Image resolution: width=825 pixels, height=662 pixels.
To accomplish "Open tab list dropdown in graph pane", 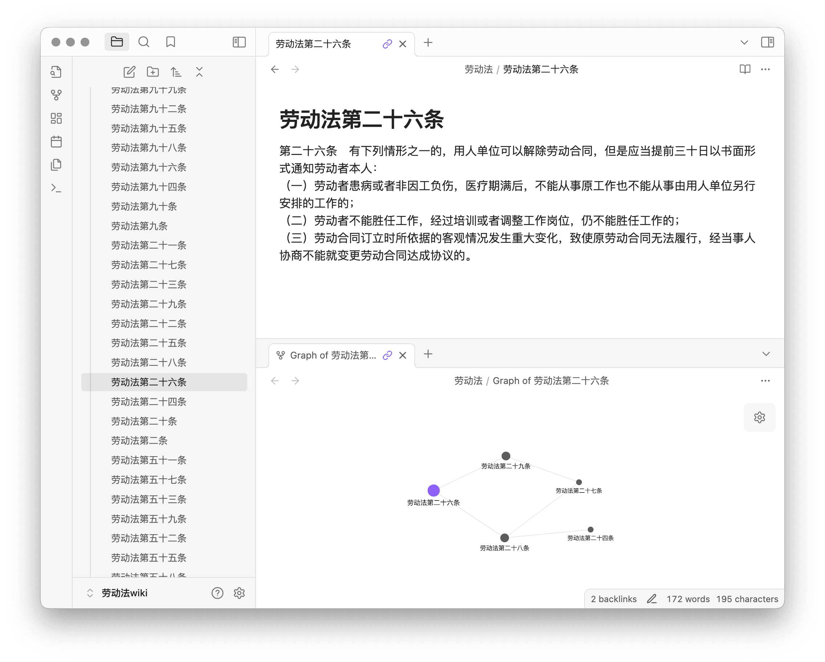I will 766,354.
